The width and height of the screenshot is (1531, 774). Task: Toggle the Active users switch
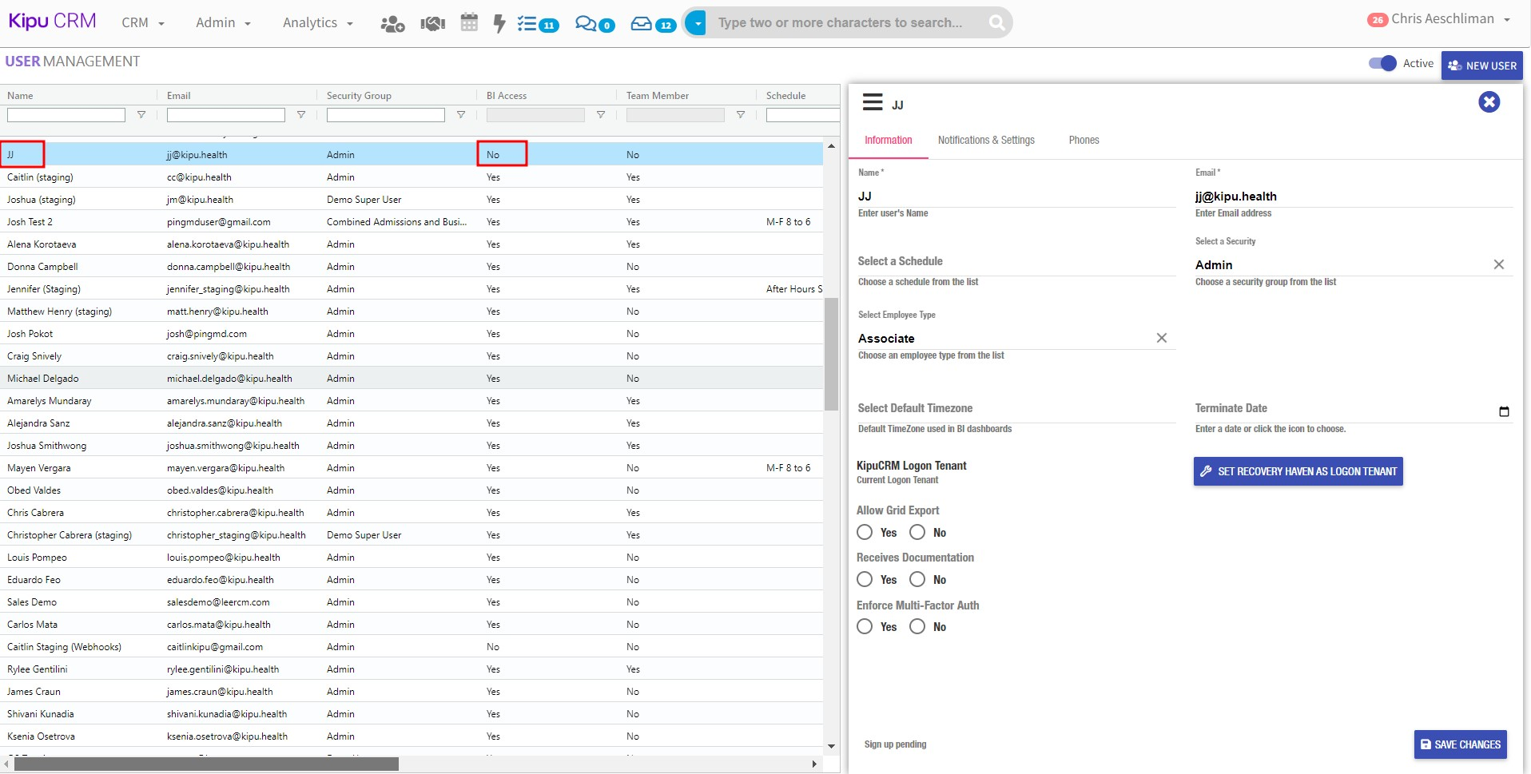point(1382,63)
